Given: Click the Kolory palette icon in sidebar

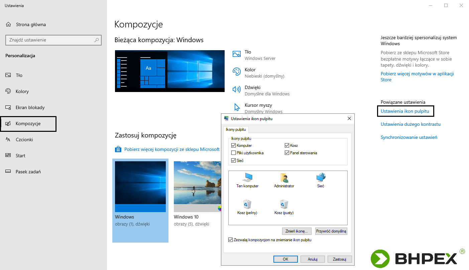Looking at the screenshot, I should click(8, 91).
